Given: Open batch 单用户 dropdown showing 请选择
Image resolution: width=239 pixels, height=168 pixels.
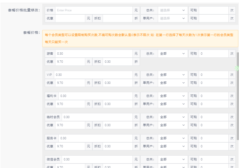Looking at the screenshot, I should [173, 18].
